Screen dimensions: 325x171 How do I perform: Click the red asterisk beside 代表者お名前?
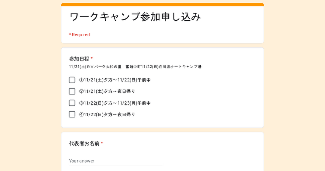(102, 144)
